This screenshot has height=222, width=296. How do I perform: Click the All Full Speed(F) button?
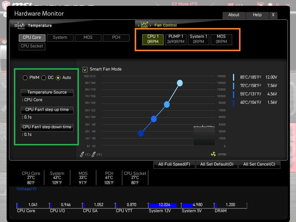(174, 165)
